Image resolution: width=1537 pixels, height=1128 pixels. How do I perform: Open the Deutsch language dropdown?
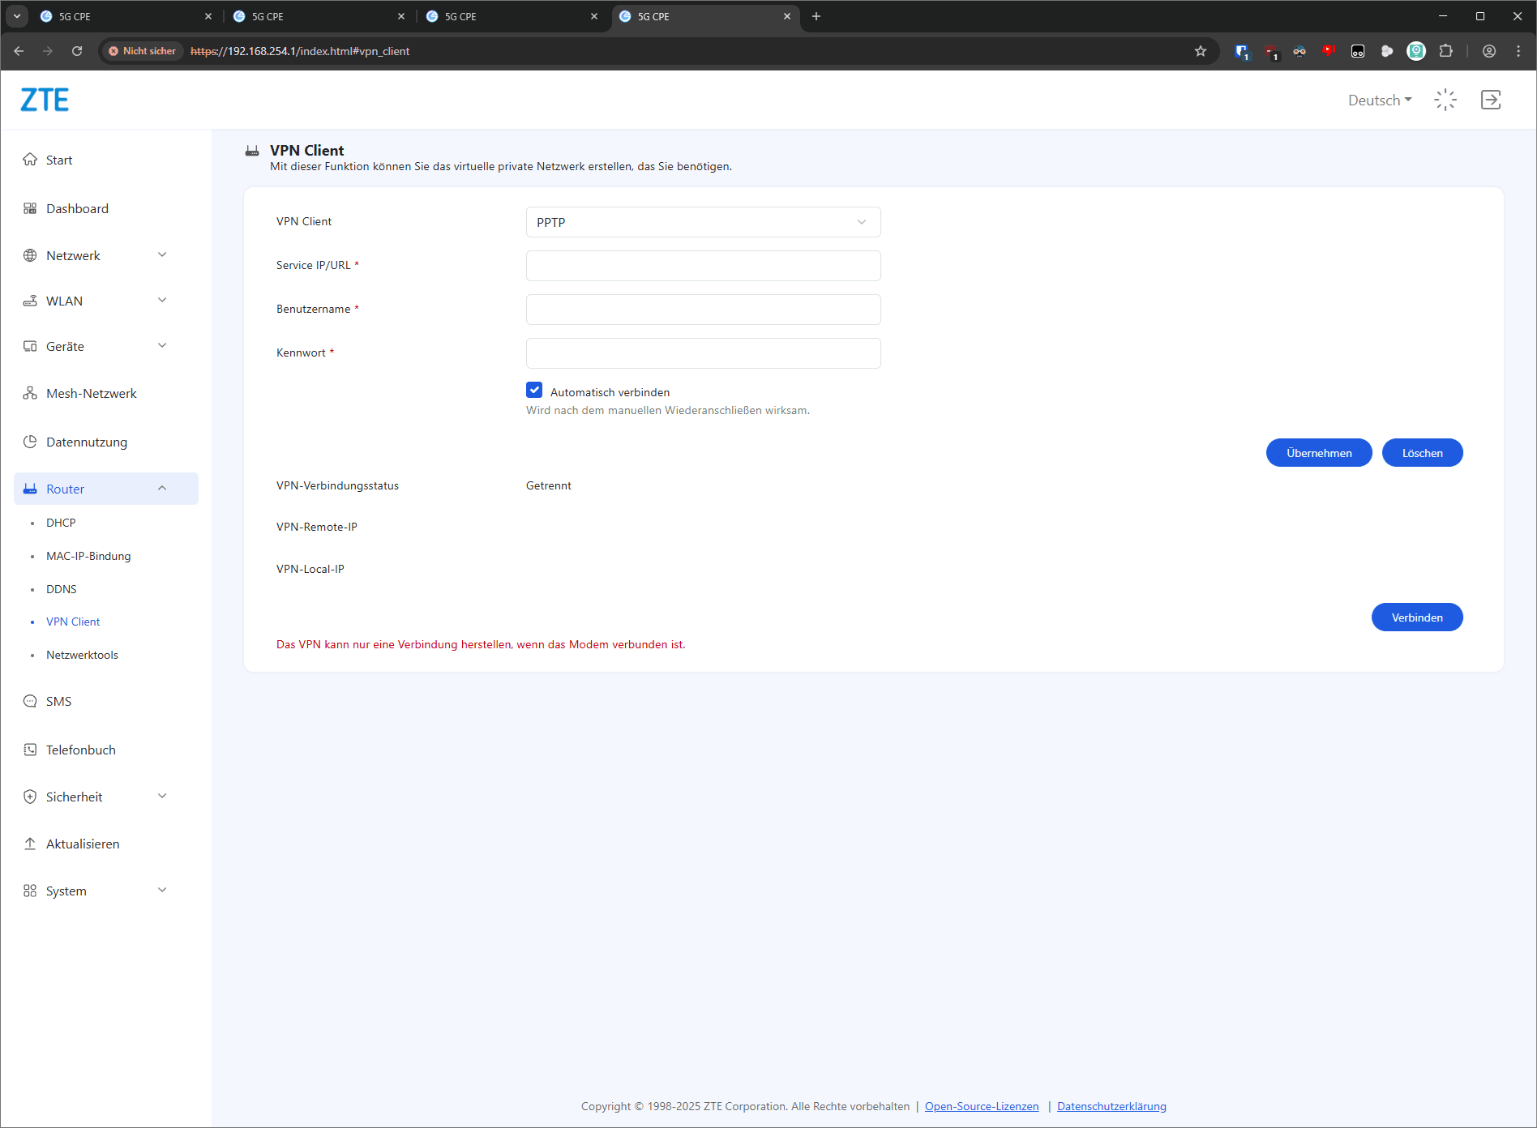pos(1380,100)
